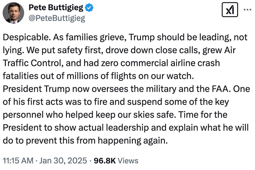The width and height of the screenshot is (255, 170).
Task: Open the round profile avatar photo
Action: pos(13,13)
